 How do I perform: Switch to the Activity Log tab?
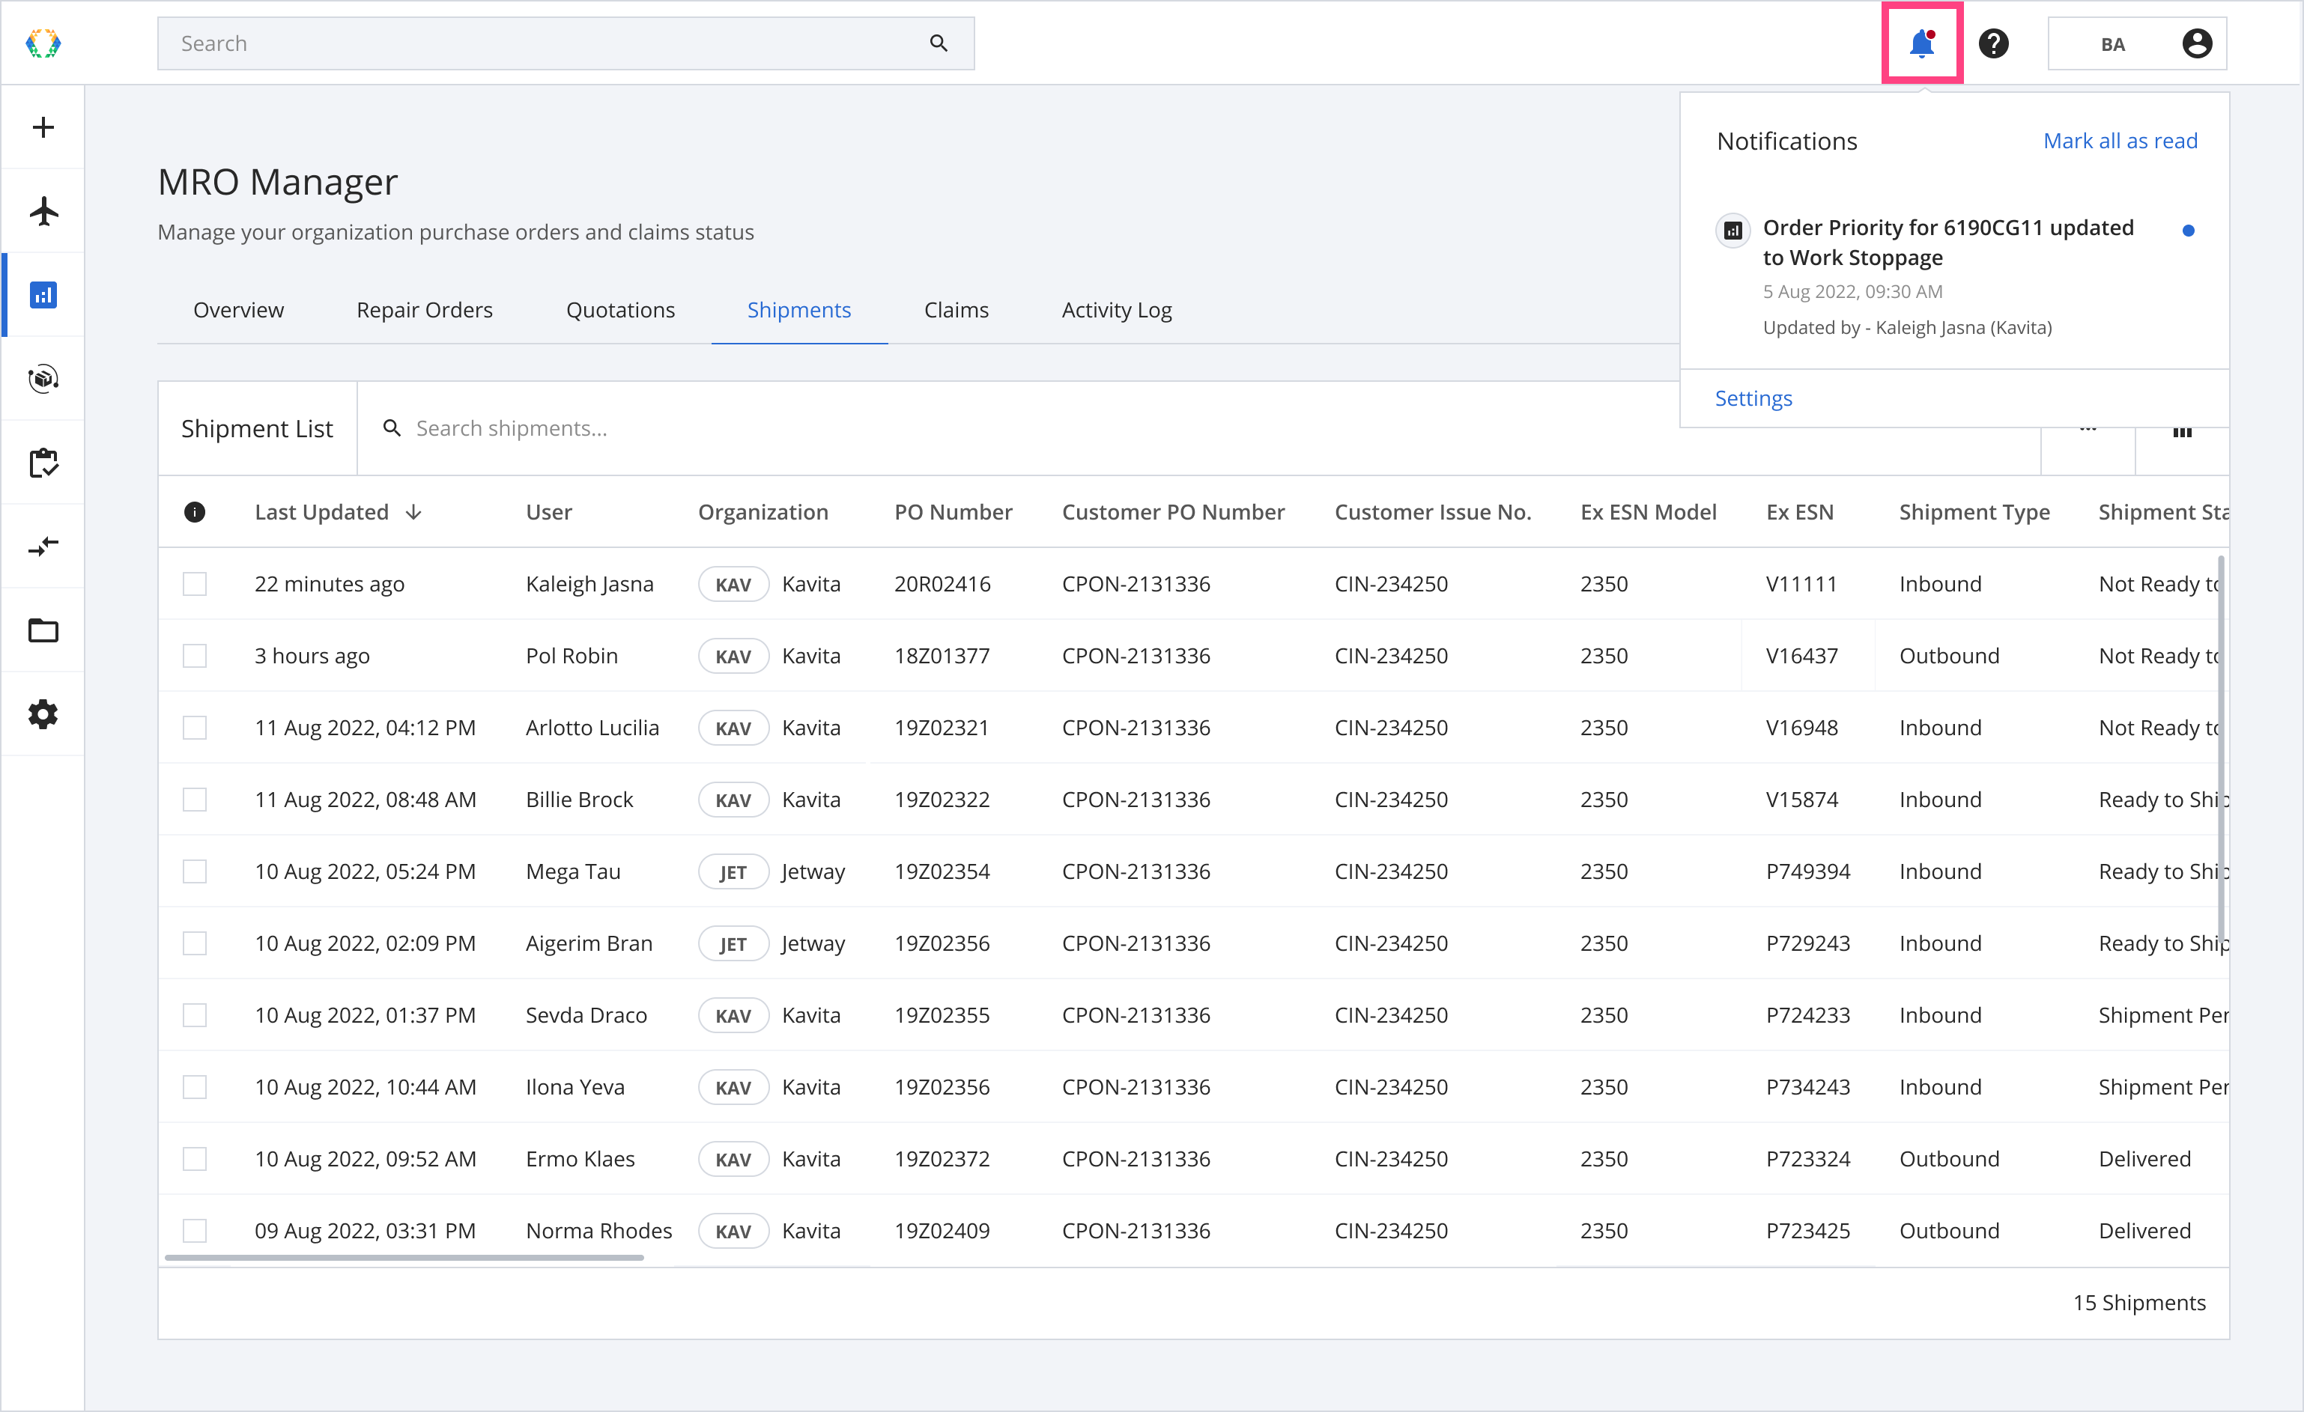click(1117, 310)
